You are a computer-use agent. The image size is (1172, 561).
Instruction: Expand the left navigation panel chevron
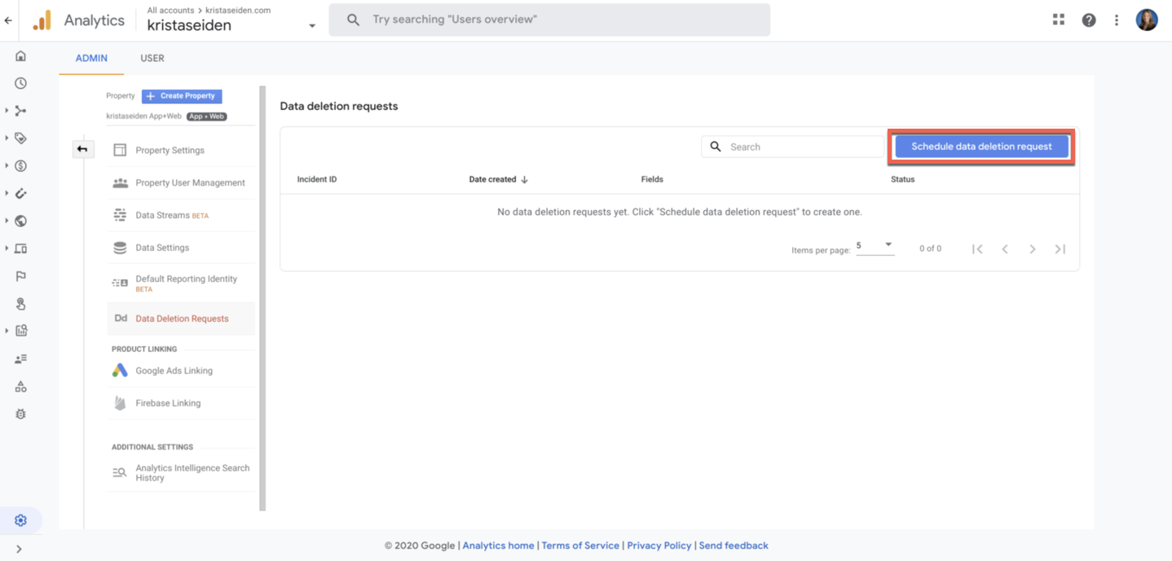tap(19, 549)
